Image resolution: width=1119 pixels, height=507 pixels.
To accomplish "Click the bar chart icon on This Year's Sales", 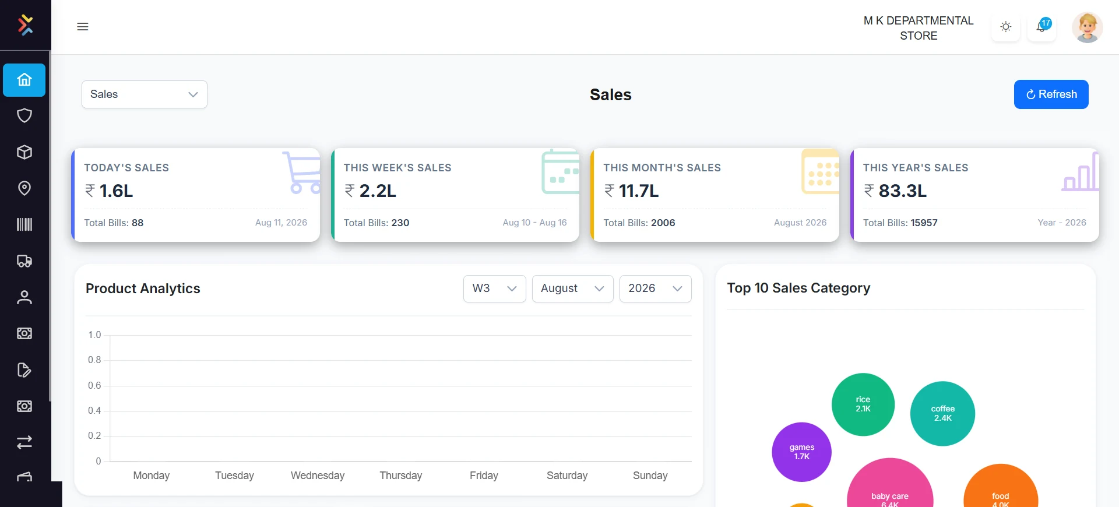I will (x=1081, y=172).
